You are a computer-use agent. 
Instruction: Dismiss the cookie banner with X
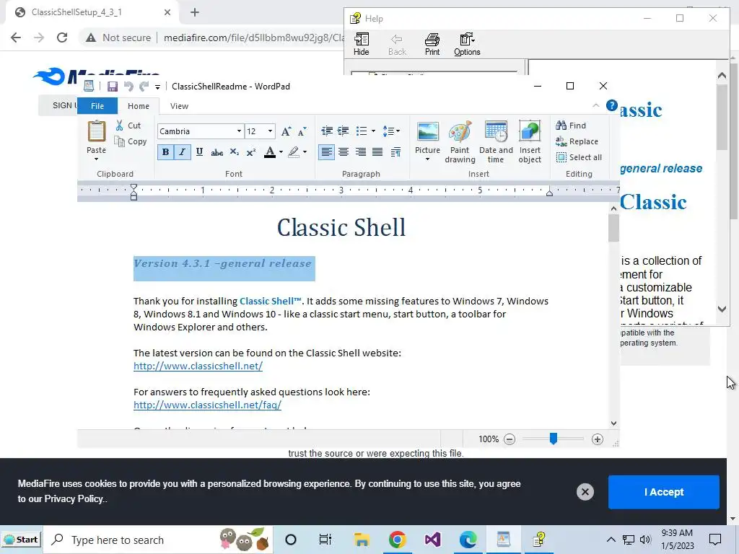tap(585, 492)
